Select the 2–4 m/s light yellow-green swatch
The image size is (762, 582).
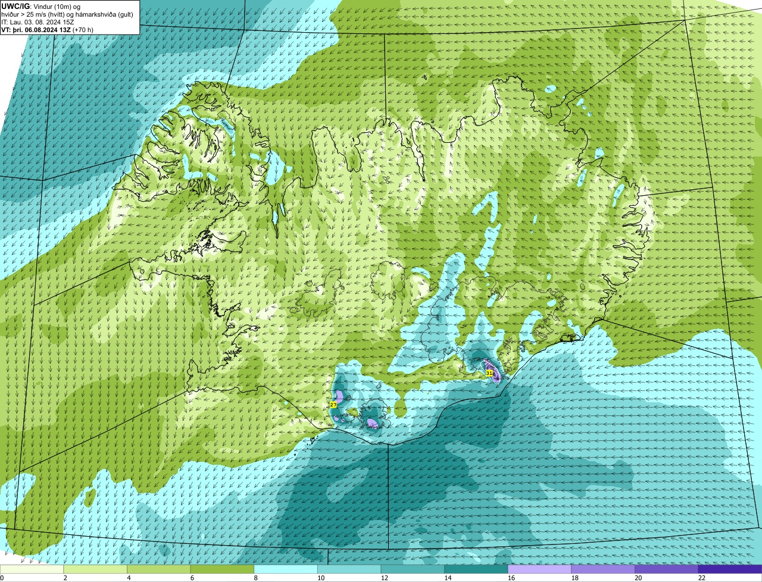[95, 569]
